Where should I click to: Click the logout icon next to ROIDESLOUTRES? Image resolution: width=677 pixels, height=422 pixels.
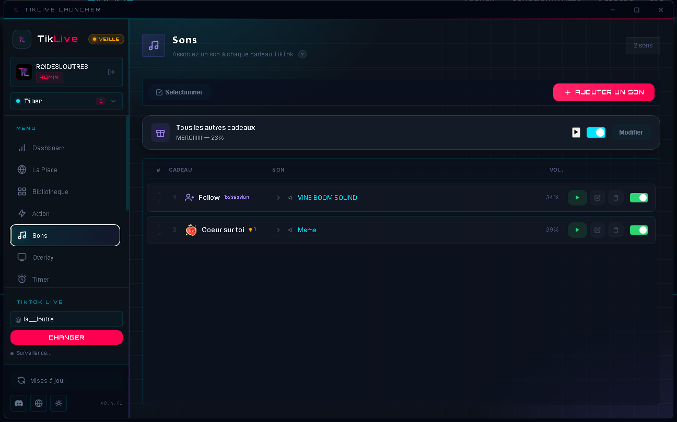pyautogui.click(x=111, y=72)
